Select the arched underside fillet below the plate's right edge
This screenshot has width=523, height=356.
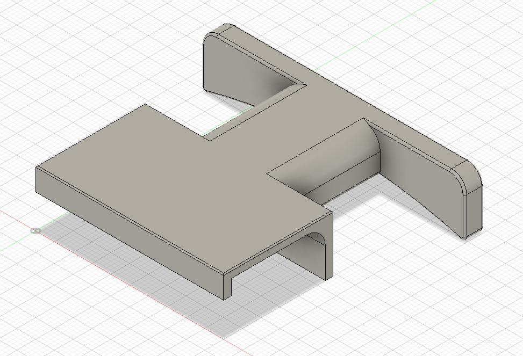pos(318,239)
